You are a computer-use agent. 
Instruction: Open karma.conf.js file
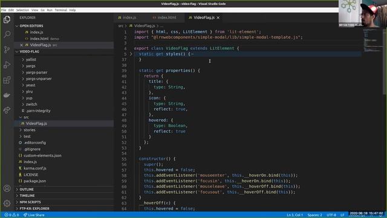tap(35, 168)
